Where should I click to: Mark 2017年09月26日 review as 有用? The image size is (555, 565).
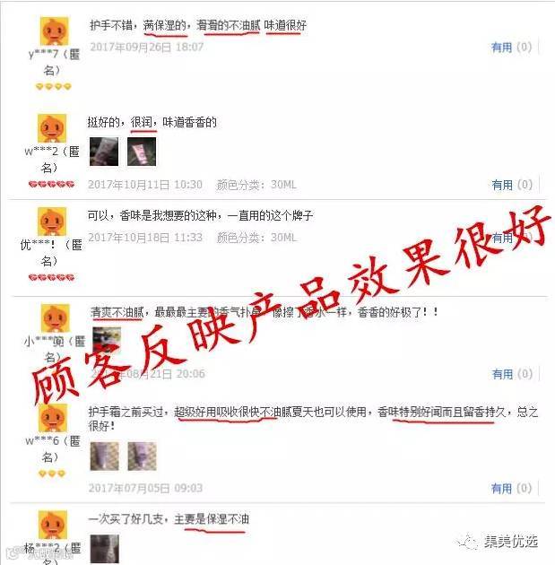pos(511,48)
